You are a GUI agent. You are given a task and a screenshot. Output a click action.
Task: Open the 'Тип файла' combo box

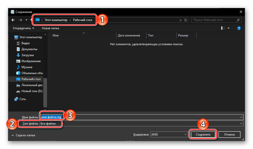click(141, 124)
